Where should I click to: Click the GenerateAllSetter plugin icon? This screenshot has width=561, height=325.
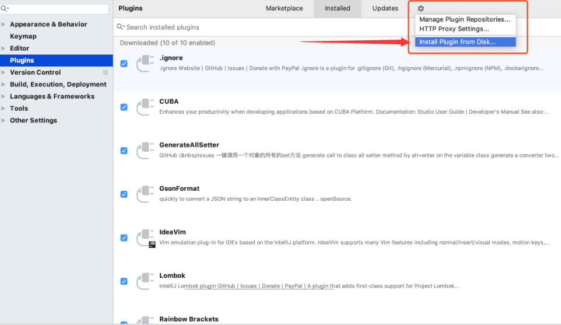(145, 151)
